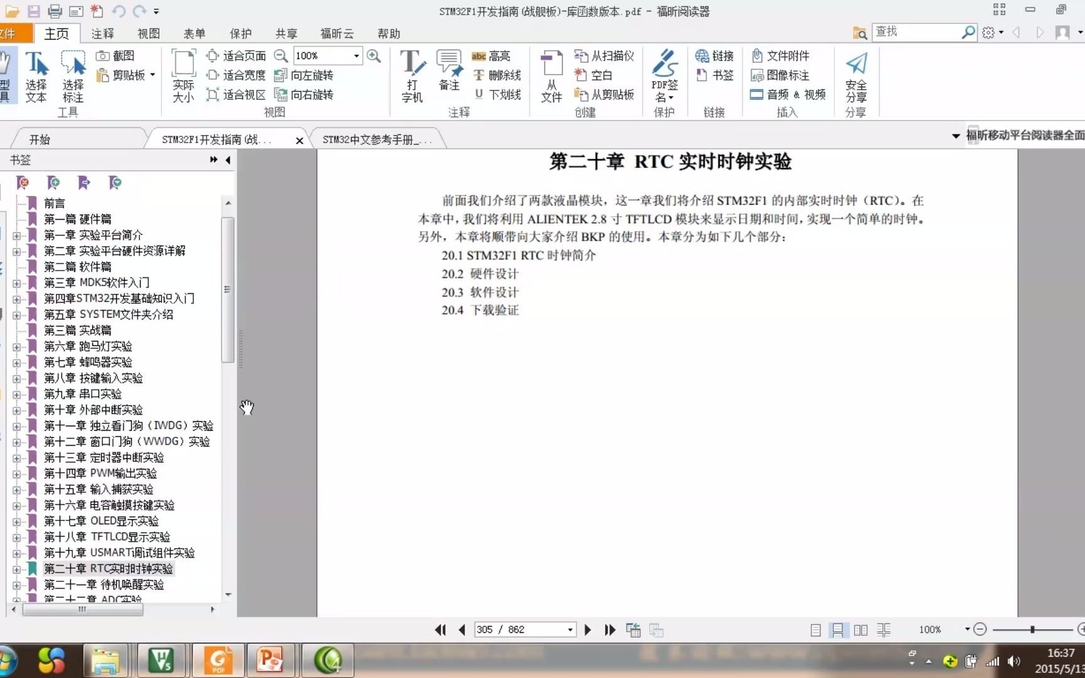Click the 实际大小 actual size button

point(183,74)
